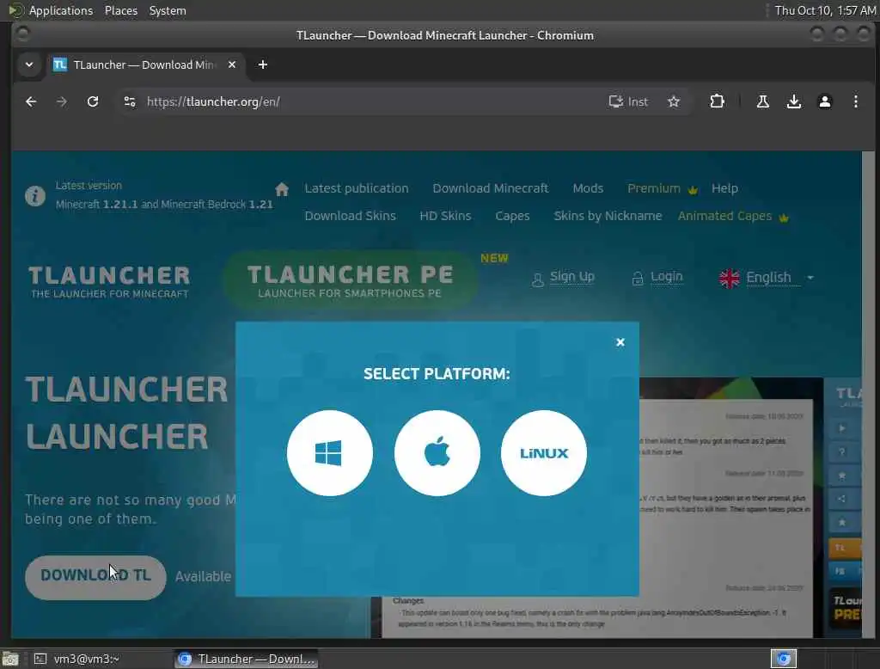The image size is (880, 669).
Task: Close the Select Platform dialog
Action: [x=620, y=342]
